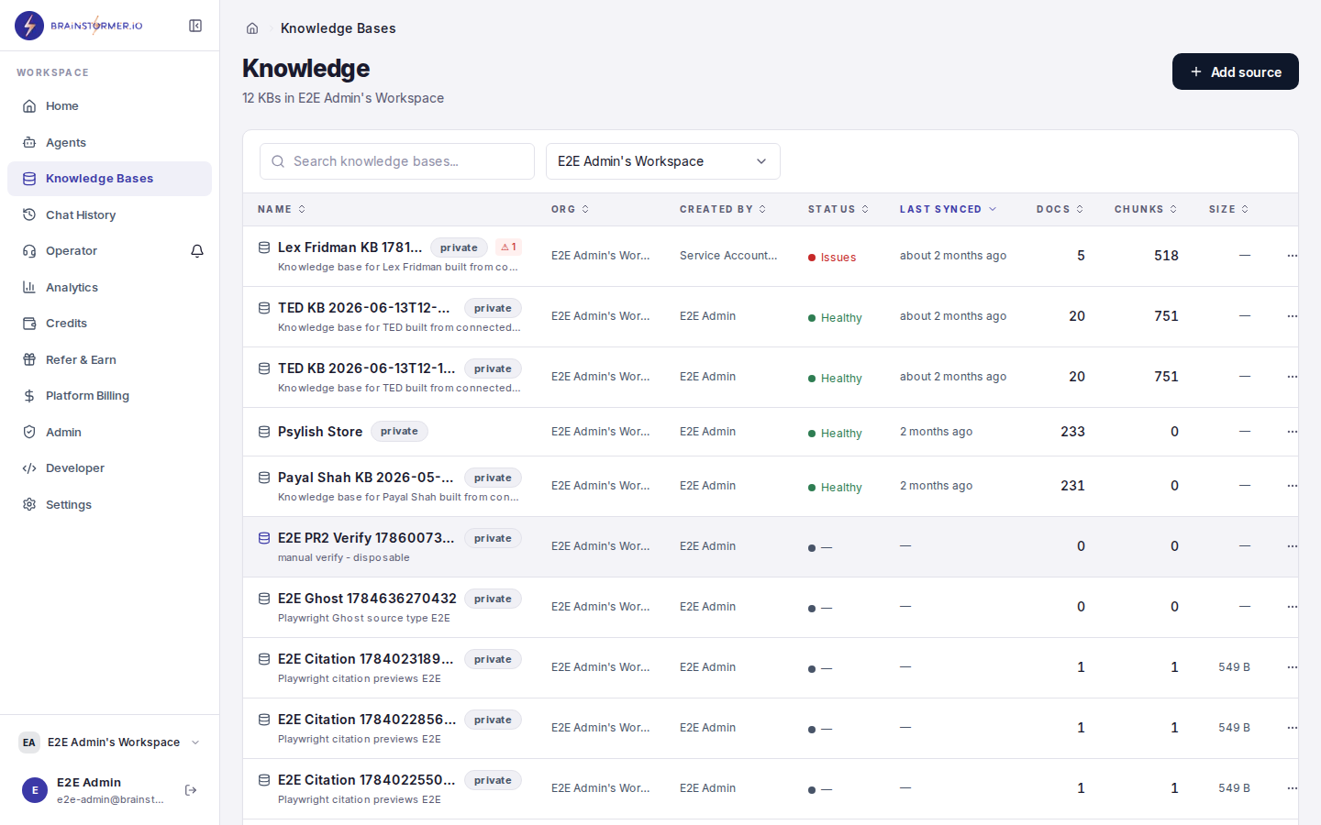The width and height of the screenshot is (1321, 825).
Task: Open the Admin page
Action: (x=109, y=432)
